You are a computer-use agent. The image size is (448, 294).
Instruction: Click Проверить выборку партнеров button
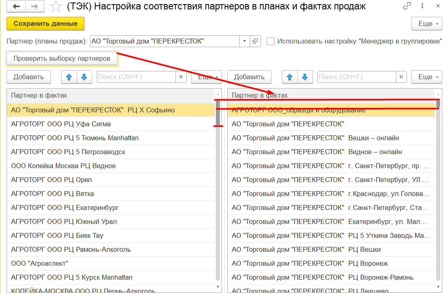coord(62,59)
